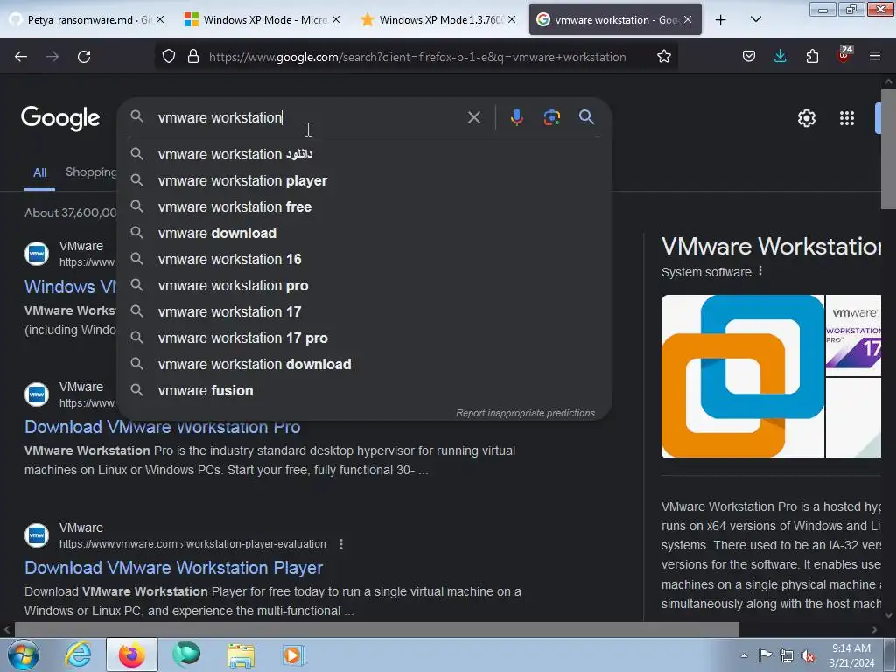The image size is (896, 672).
Task: Click the vertical scrollbar thumb
Action: click(x=888, y=149)
